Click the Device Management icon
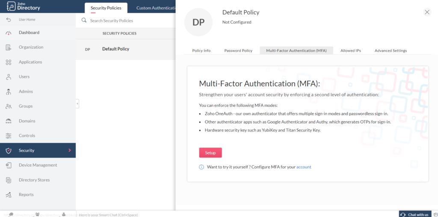Viewport: 438px width, 217px height. coord(9,165)
